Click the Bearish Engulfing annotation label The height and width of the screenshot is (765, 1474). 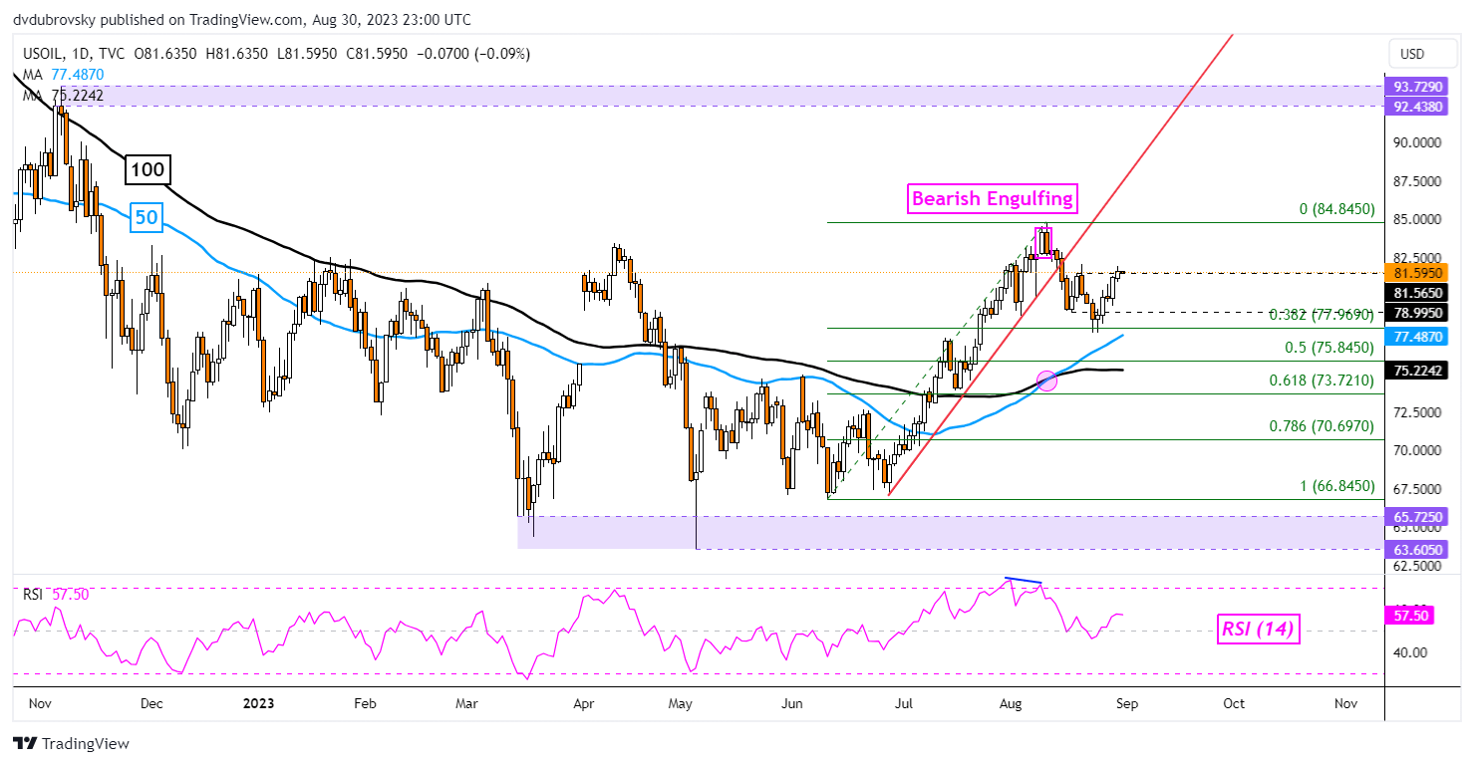pos(994,198)
